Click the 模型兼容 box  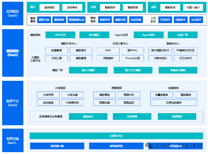pyautogui.click(x=105, y=95)
